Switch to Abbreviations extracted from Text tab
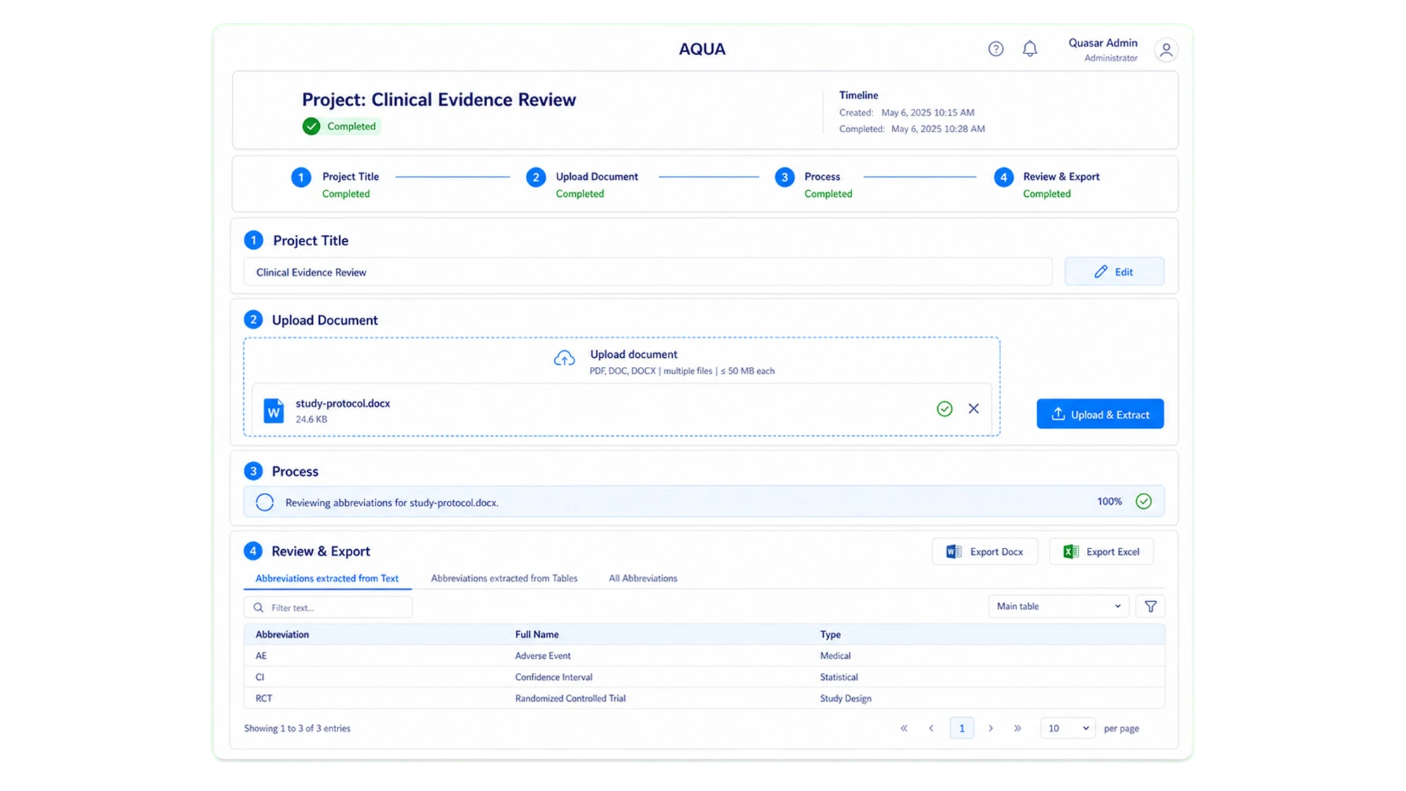The height and width of the screenshot is (791, 1406). click(x=327, y=579)
